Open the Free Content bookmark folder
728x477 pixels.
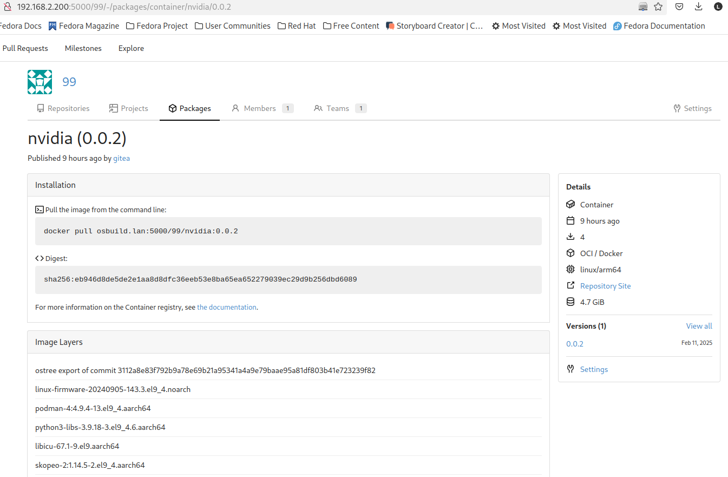351,26
